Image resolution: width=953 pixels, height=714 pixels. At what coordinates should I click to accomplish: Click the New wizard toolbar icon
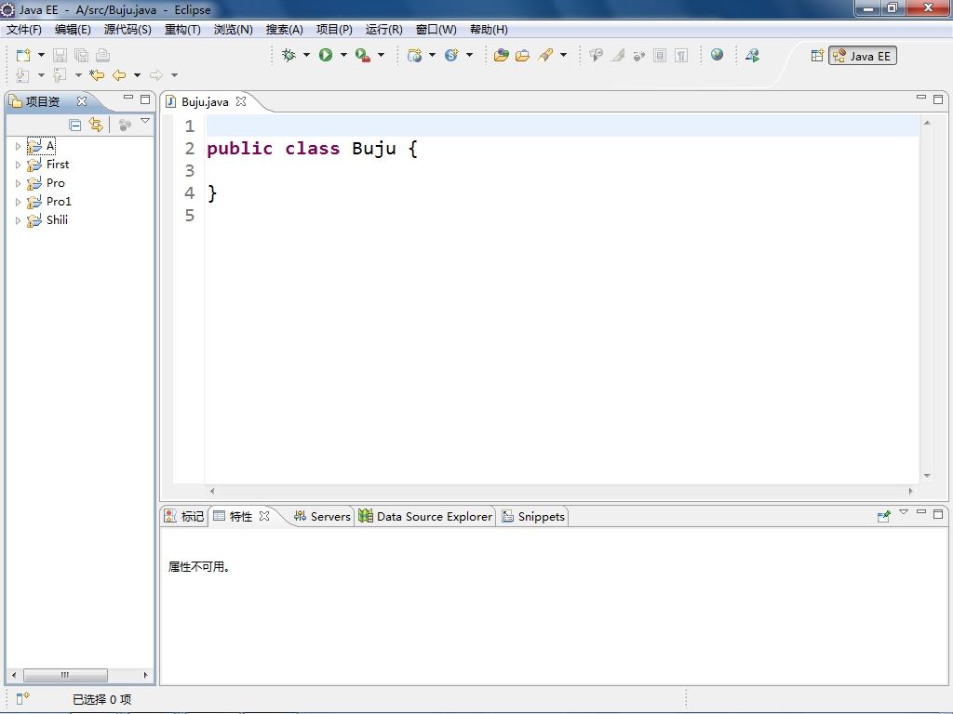point(23,55)
